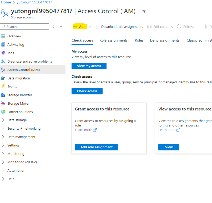Viewport: 212px width, 203px height.
Task: Click the Download role assignments label
Action: point(122,27)
